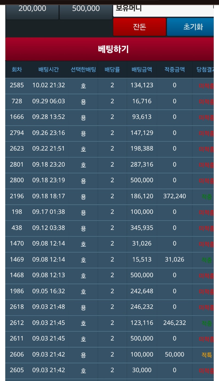
Task: Click the 372,240 winning amount cell
Action: [x=174, y=196]
